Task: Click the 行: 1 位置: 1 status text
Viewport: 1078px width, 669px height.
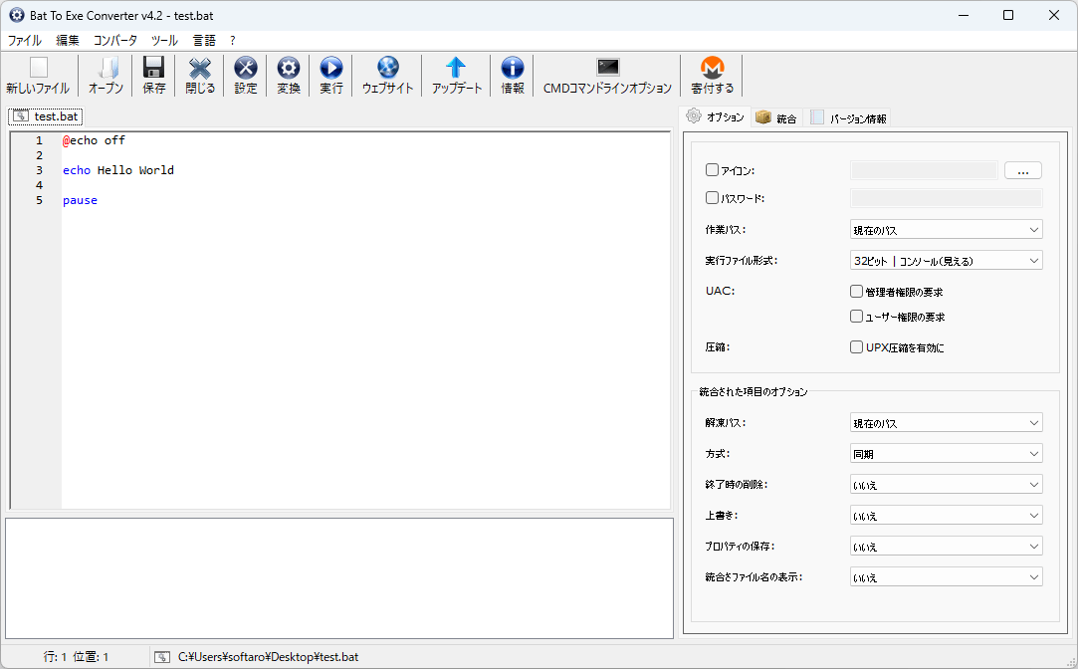Action: tap(76, 657)
